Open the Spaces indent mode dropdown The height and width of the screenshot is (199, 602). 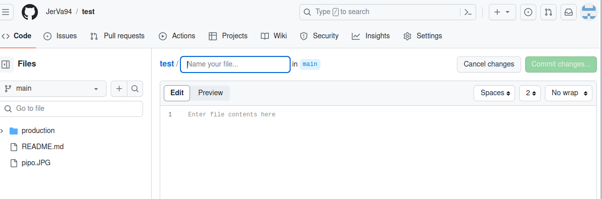[x=494, y=93]
